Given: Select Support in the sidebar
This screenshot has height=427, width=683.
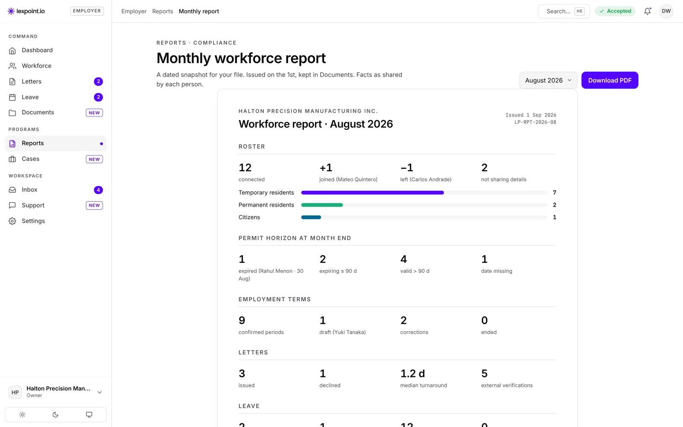Looking at the screenshot, I should point(55,205).
